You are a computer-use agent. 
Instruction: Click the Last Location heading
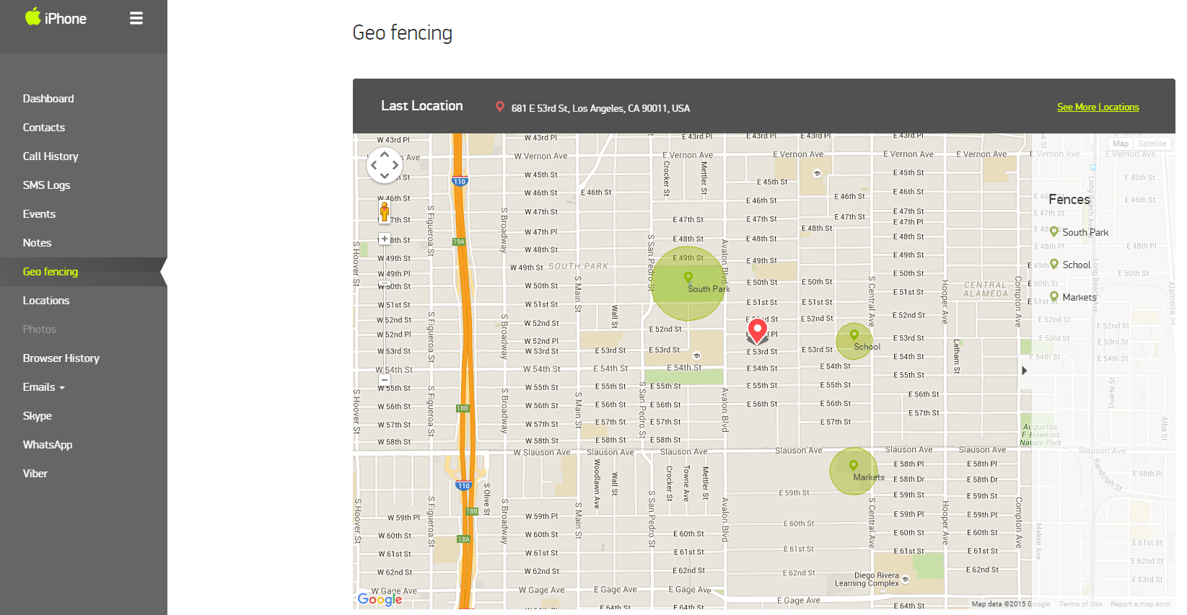tap(422, 106)
